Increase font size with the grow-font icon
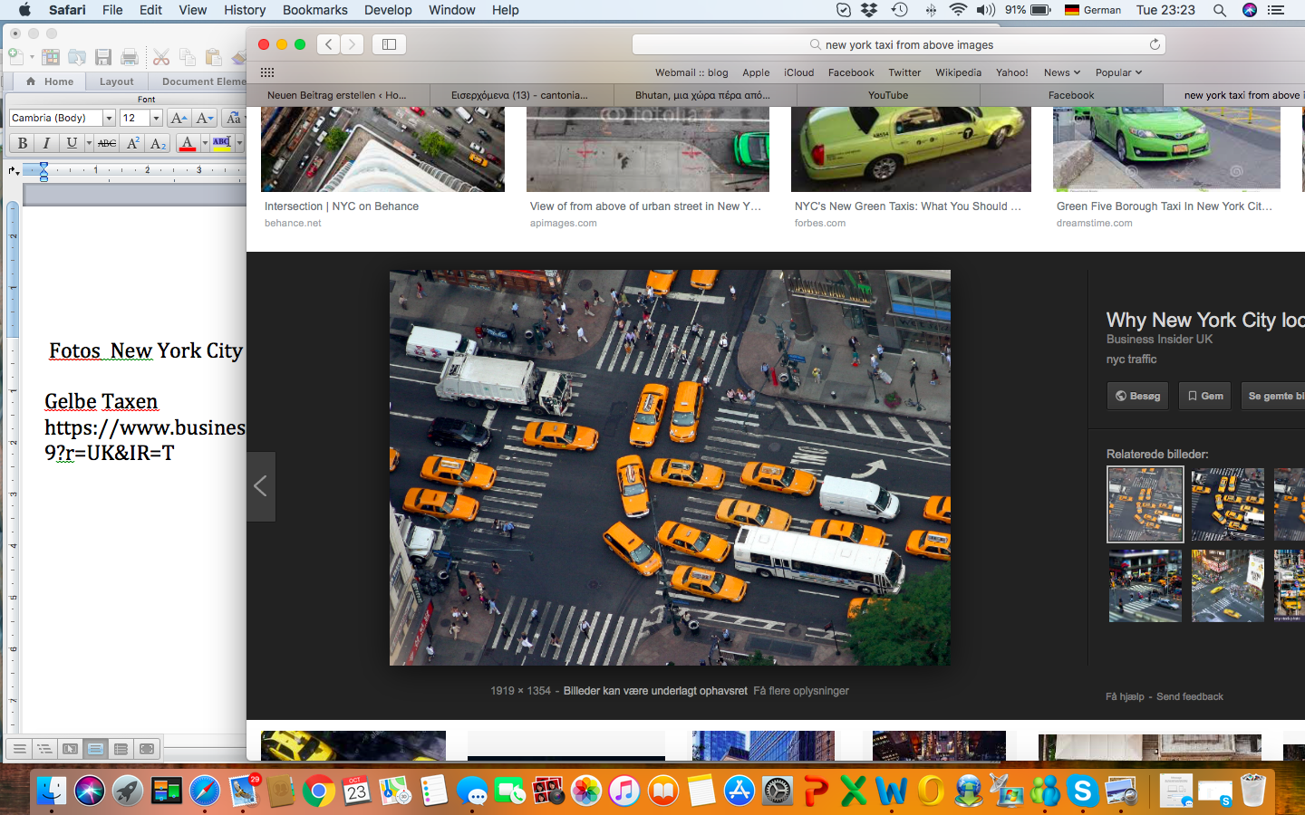The width and height of the screenshot is (1305, 815). point(179,118)
